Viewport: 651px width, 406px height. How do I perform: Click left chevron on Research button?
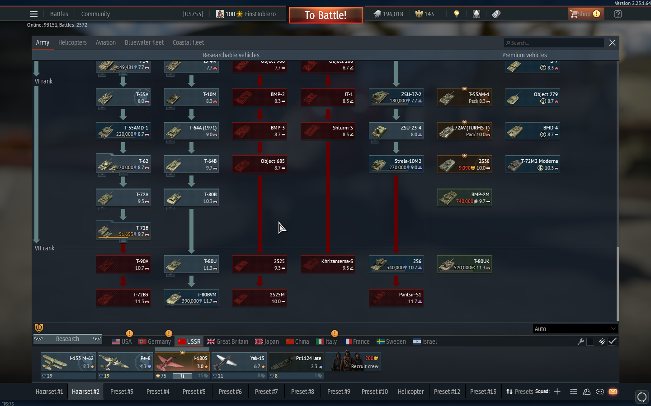click(x=39, y=339)
